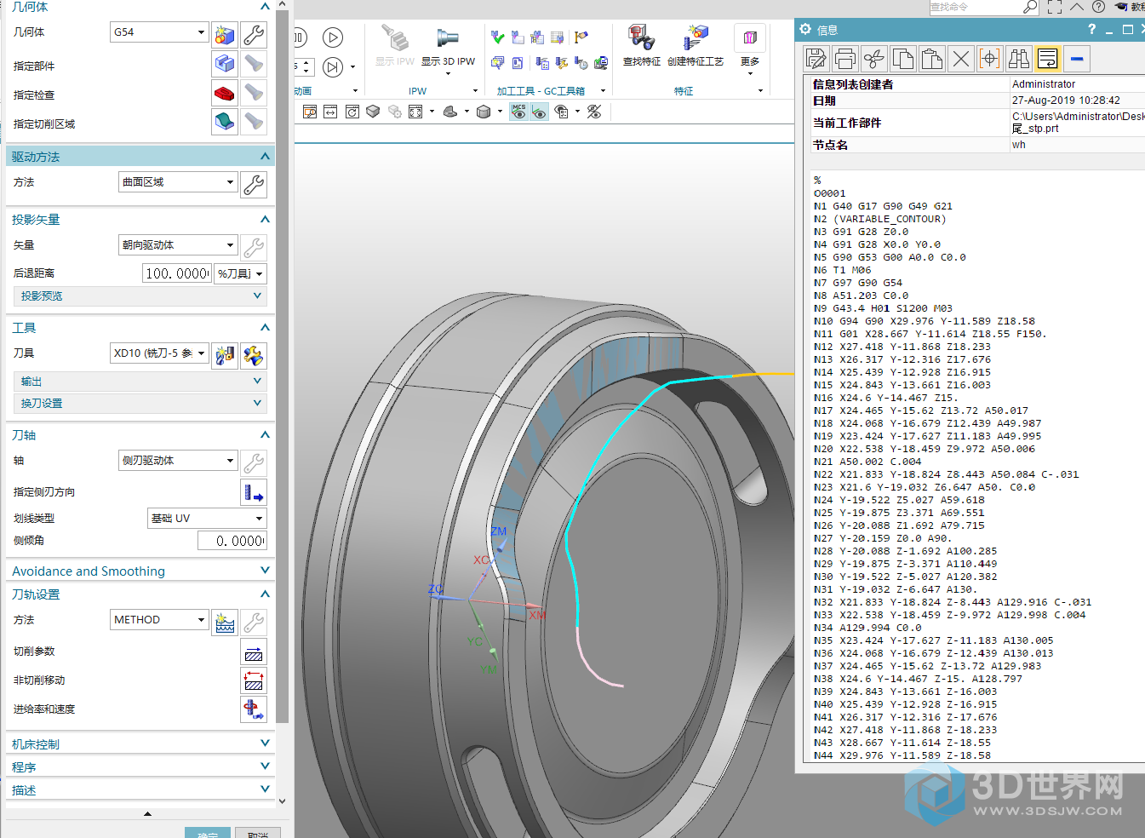Toggle the WCS display eye icon beside MCS
The height and width of the screenshot is (838, 1145).
pos(539,112)
